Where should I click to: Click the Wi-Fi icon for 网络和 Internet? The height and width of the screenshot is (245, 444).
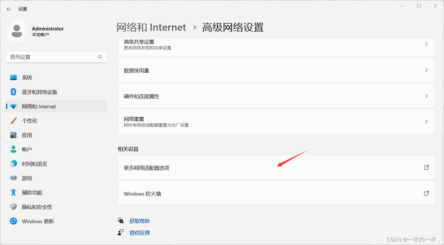13,106
